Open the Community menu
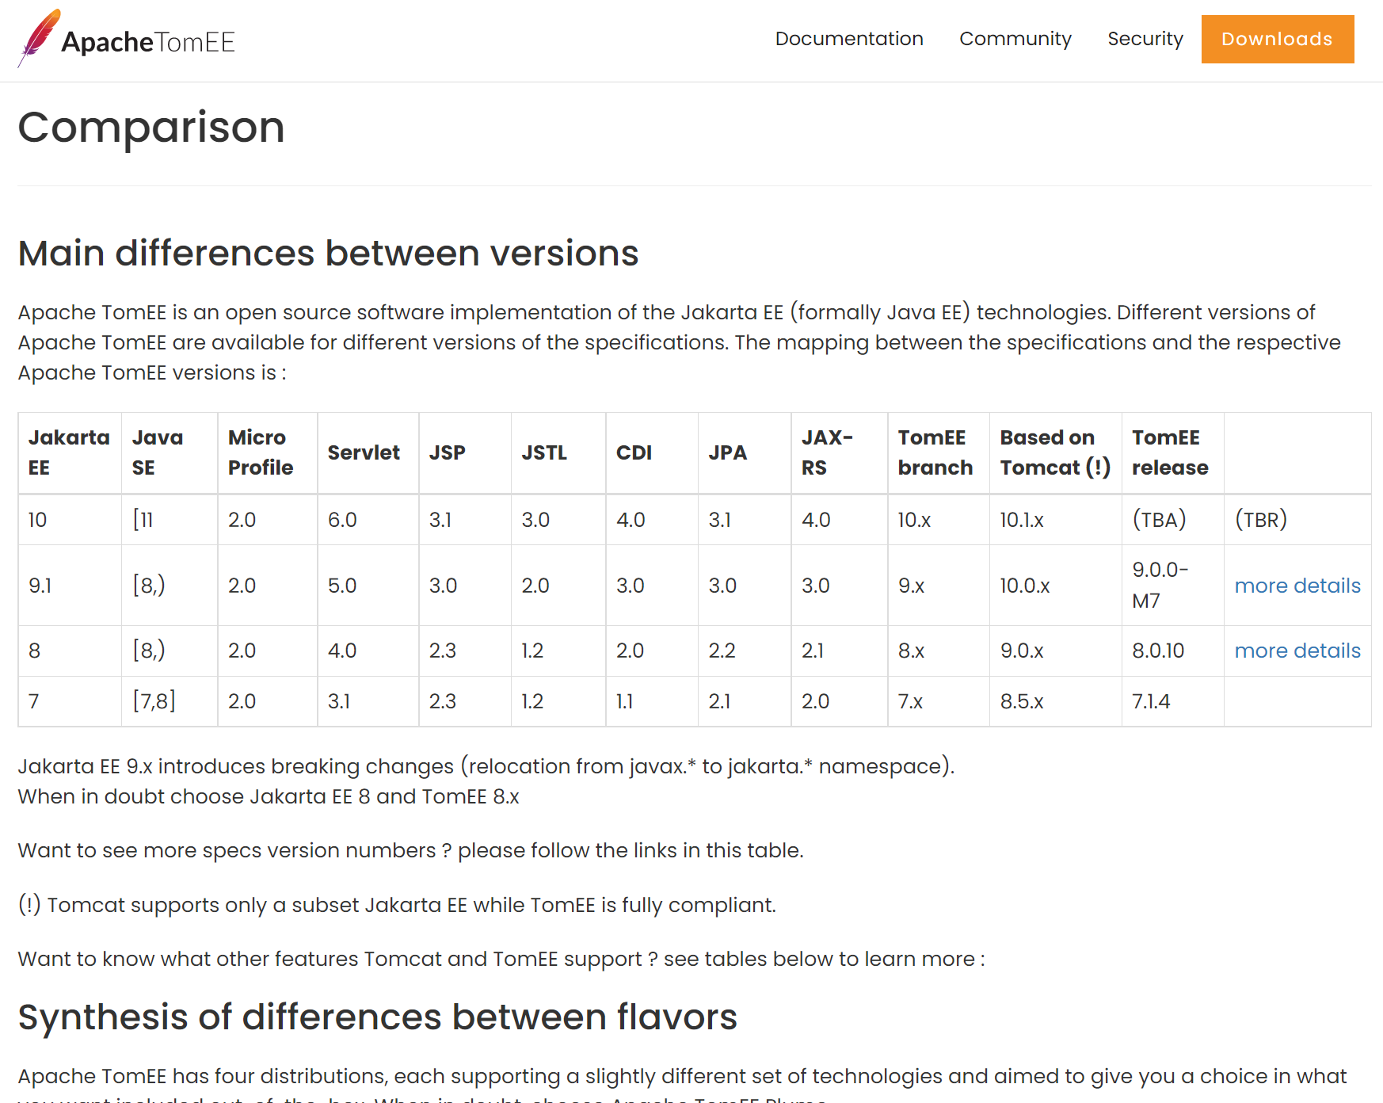The width and height of the screenshot is (1383, 1103). pyautogui.click(x=1015, y=39)
